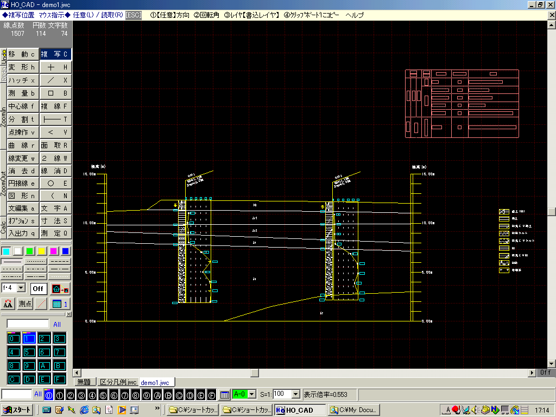Open the scale S=1:100 dropdown arrow

(296, 394)
